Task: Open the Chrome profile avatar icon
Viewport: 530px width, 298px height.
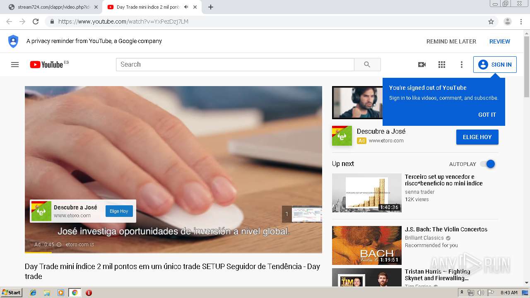Action: pos(508,22)
